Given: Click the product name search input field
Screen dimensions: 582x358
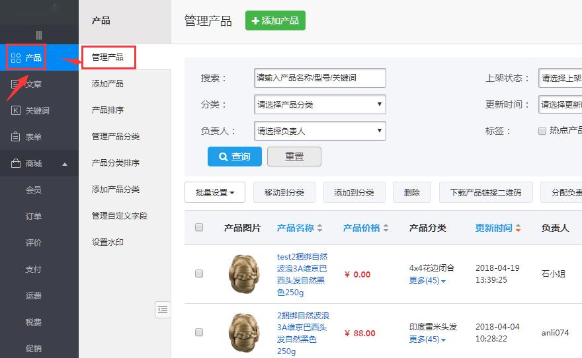Looking at the screenshot, I should point(319,78).
